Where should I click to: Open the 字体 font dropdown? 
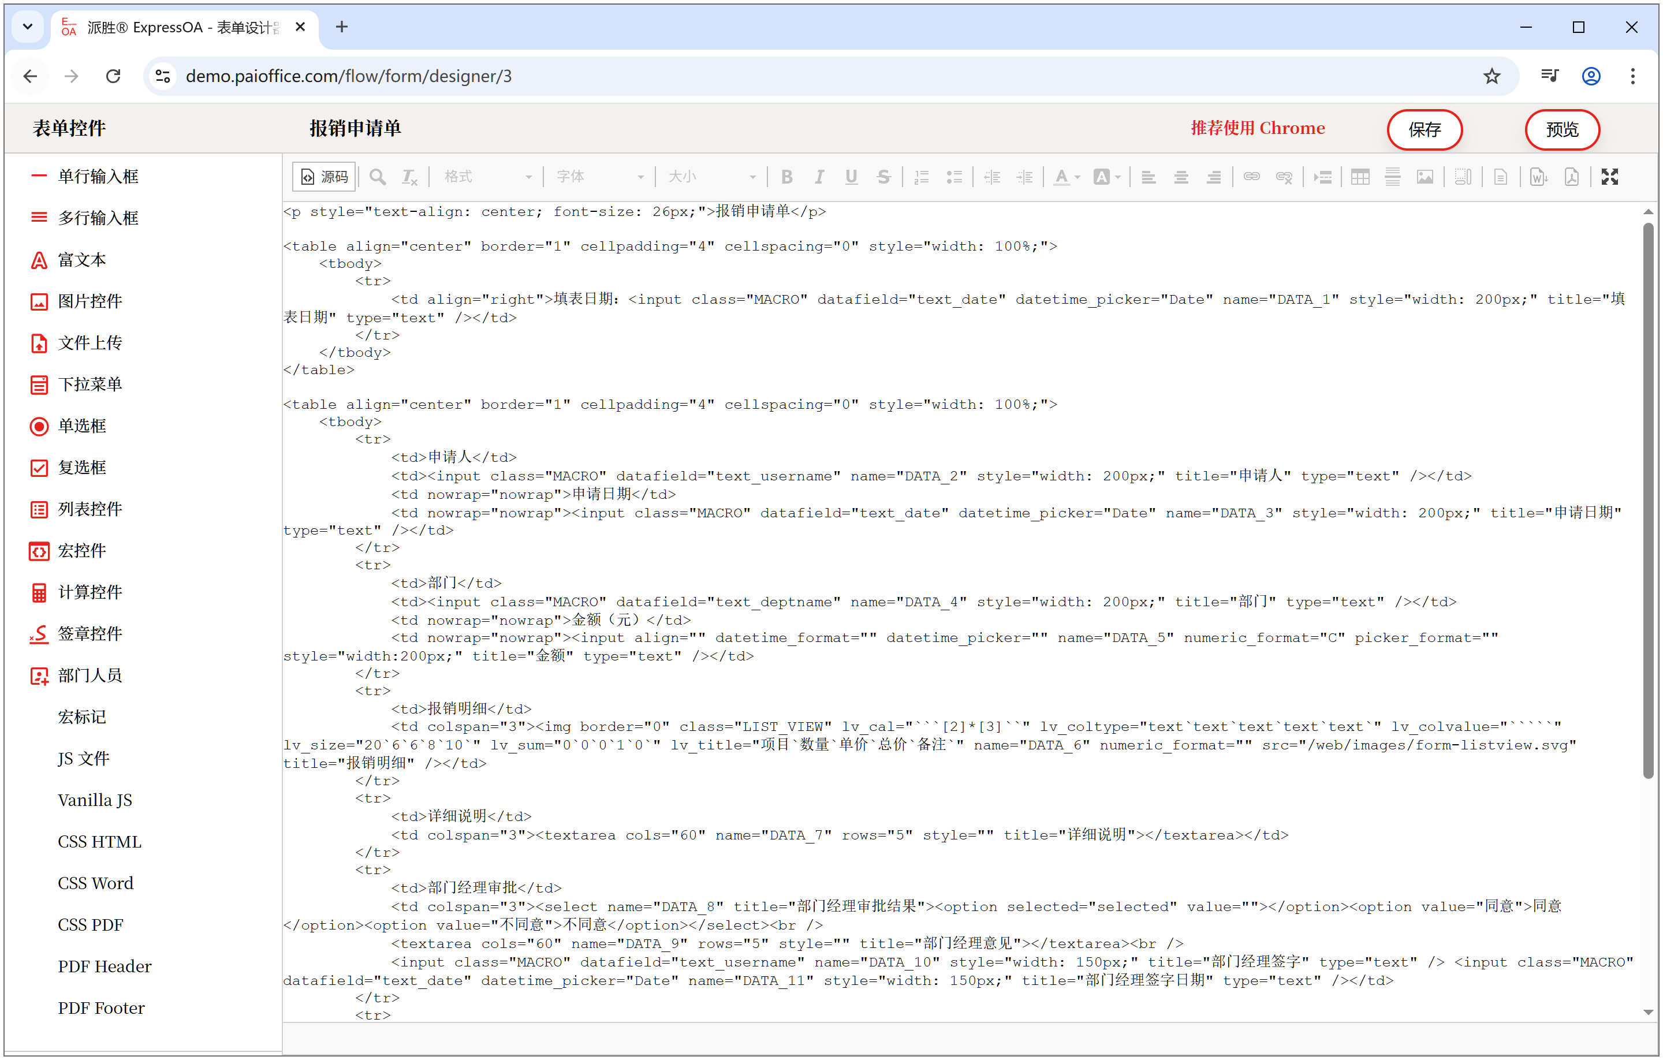pos(599,177)
